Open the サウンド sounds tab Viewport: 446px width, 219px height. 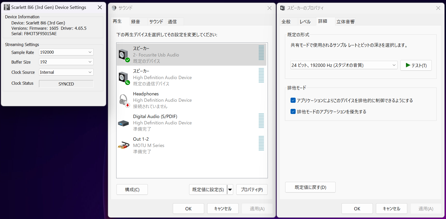tap(156, 22)
